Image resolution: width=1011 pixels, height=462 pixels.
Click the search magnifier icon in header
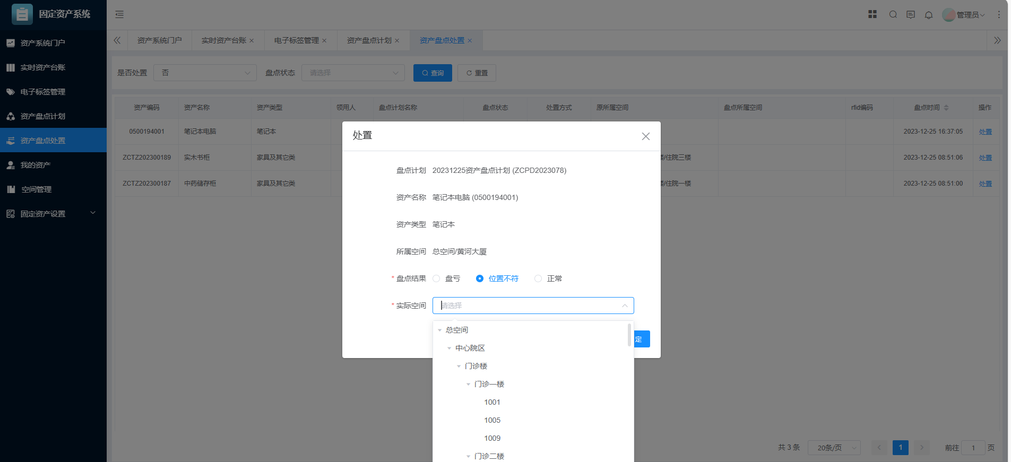tap(893, 14)
